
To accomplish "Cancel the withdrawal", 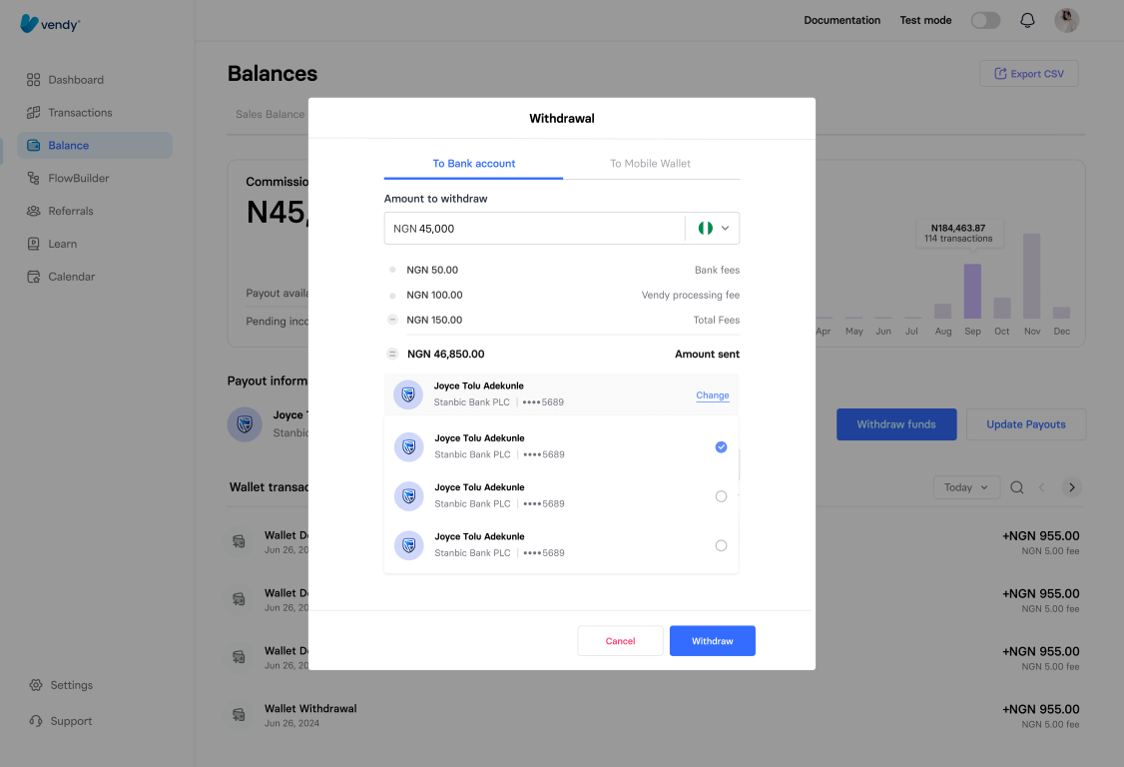I will [620, 641].
